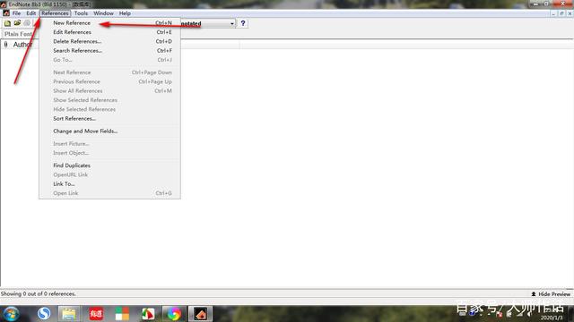Click the EndNote icon in the menu bar

6,13
